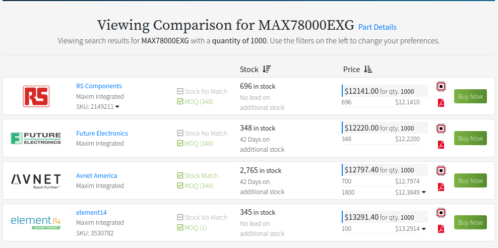Expand SKU 2149211 dropdown arrow
498x248 pixels.
(x=117, y=107)
